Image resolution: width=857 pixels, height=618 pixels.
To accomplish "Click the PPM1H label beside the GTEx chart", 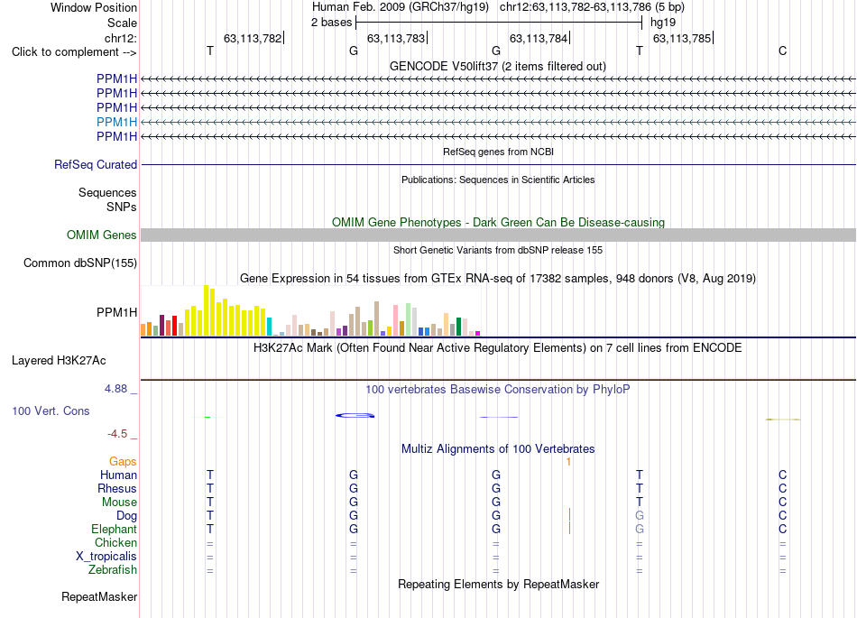I will point(116,312).
